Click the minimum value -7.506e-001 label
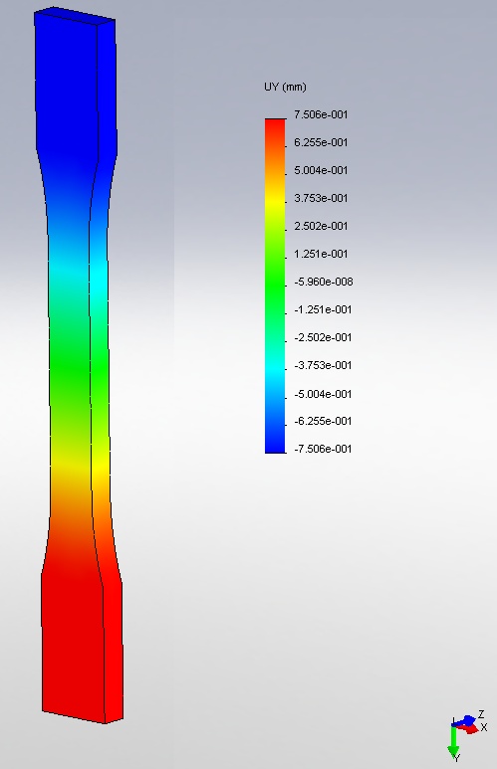The height and width of the screenshot is (769, 497). pyautogui.click(x=323, y=450)
